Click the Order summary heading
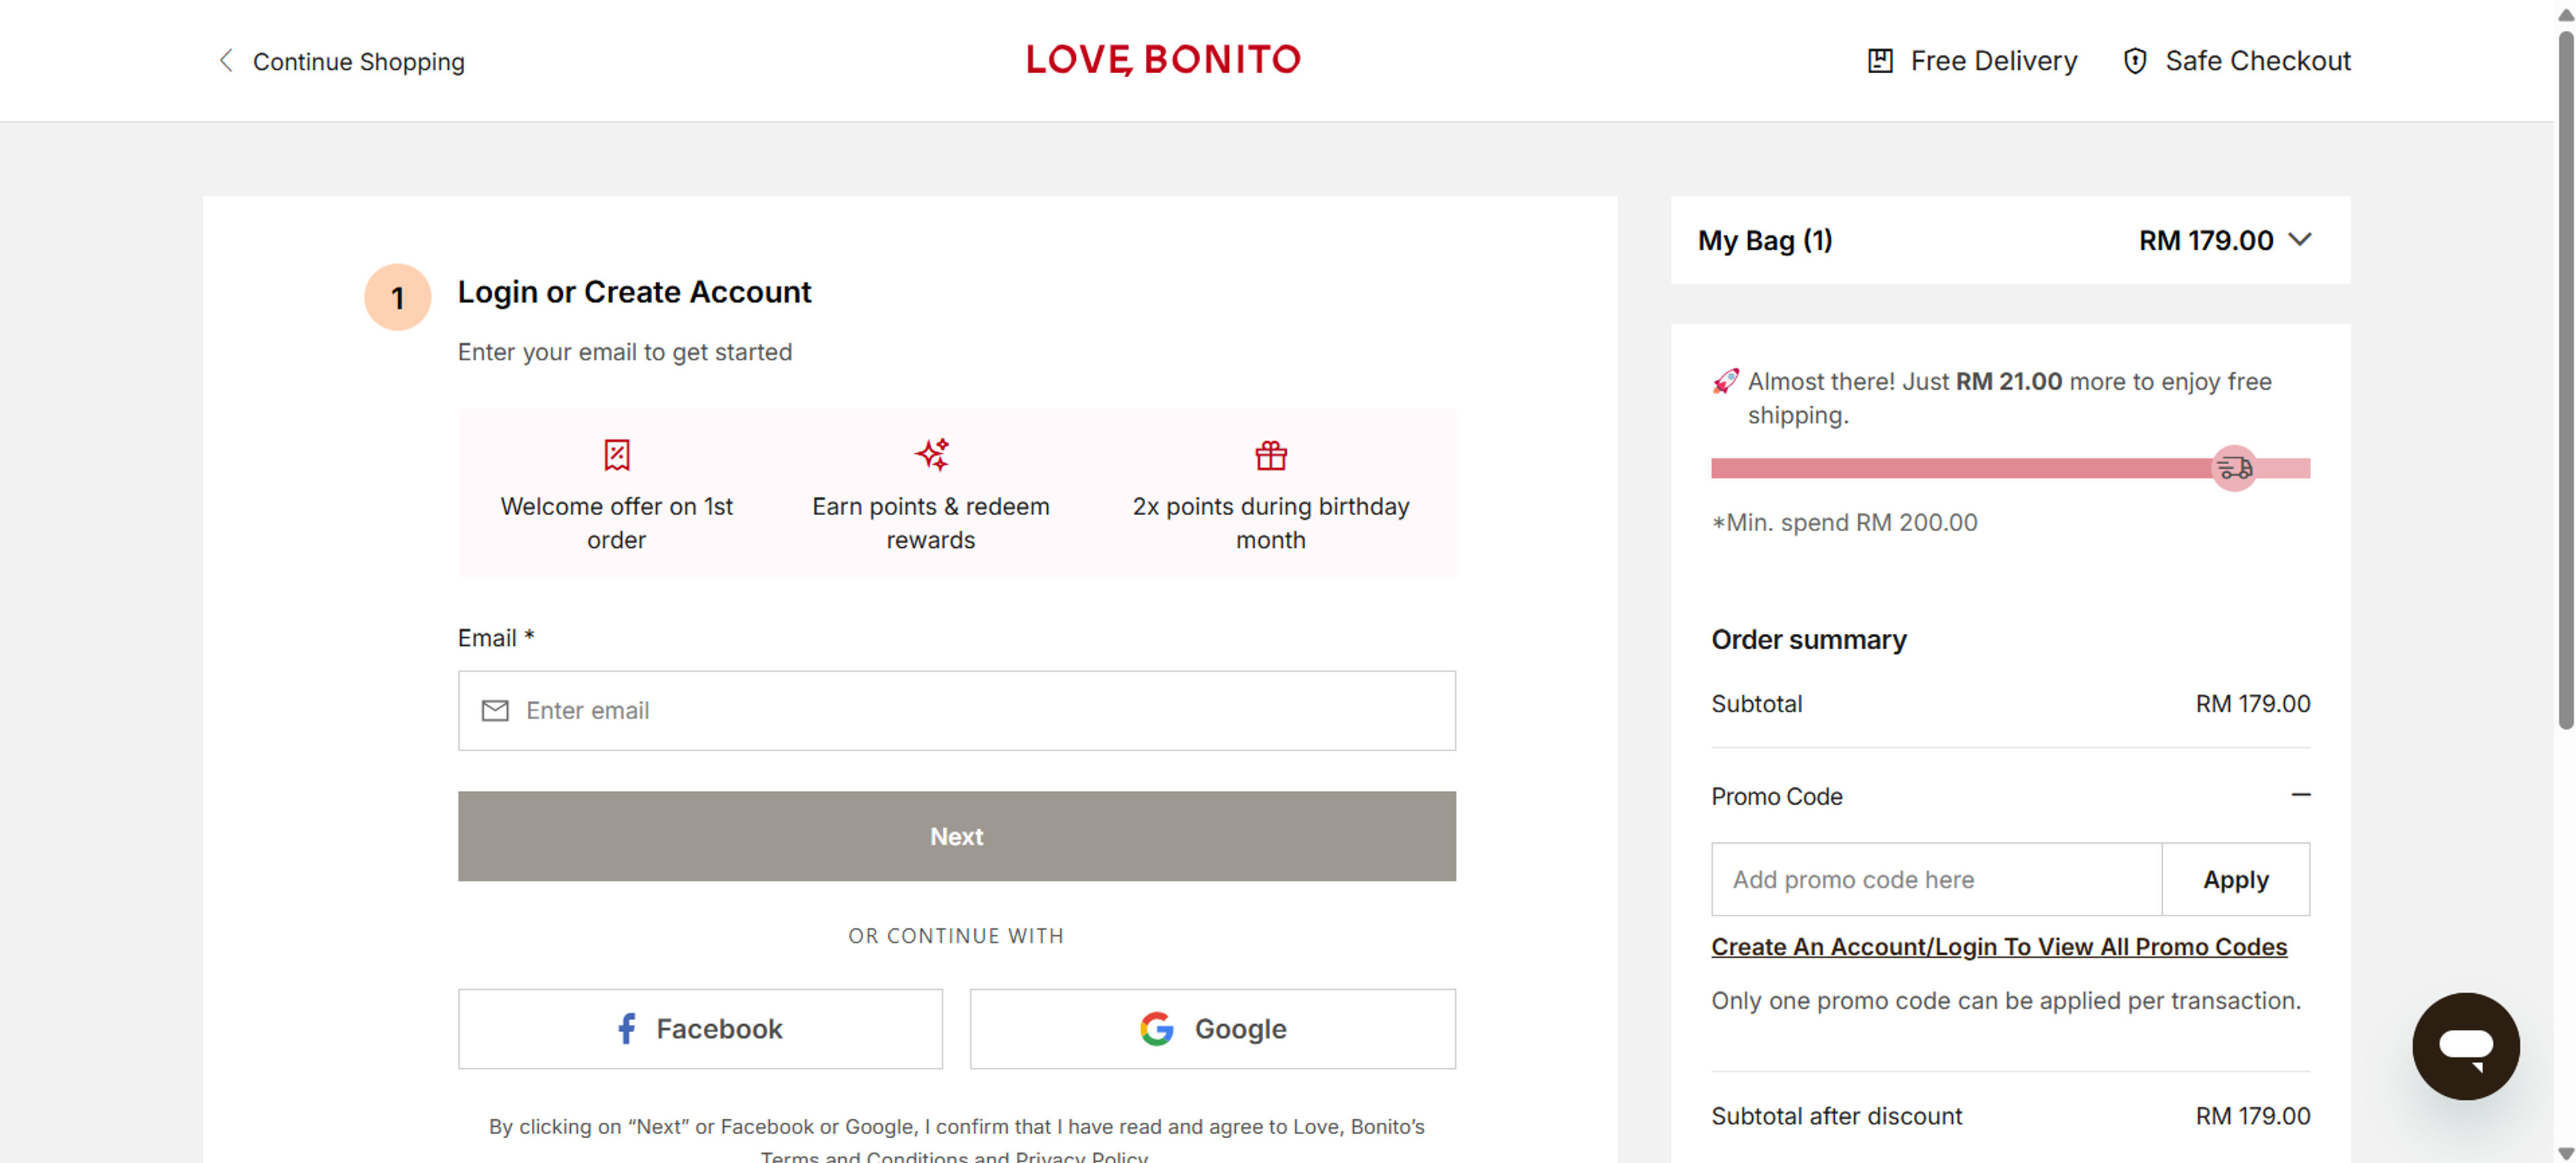 pyautogui.click(x=1808, y=640)
